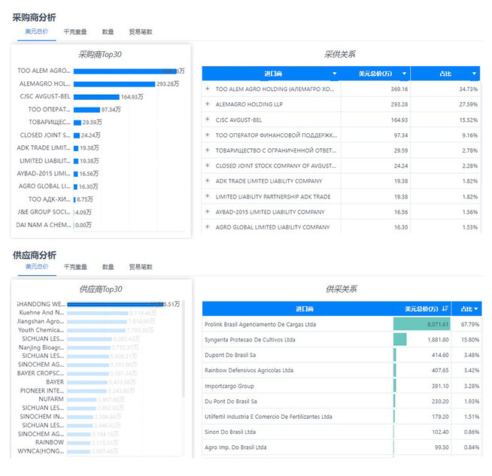Click Utilfertil Industria E Comercio row
The height and width of the screenshot is (476, 492).
pos(342,417)
